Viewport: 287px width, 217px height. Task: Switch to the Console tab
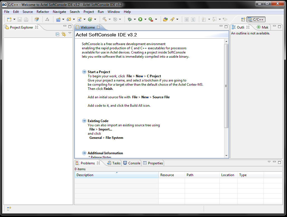[132, 163]
